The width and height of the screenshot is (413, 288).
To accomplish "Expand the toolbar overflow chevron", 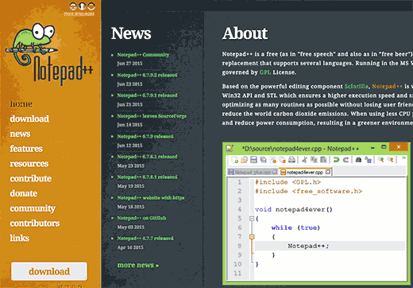I will coord(403,158).
